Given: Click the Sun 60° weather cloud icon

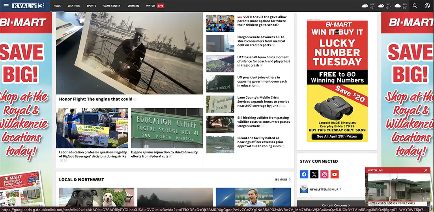Looking at the screenshot, I should pyautogui.click(x=398, y=6).
